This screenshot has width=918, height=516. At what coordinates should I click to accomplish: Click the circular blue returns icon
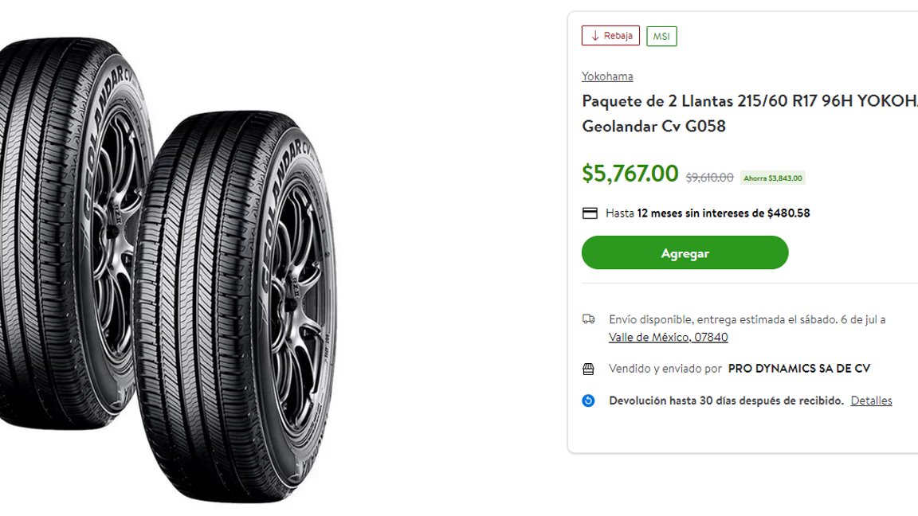(x=588, y=401)
